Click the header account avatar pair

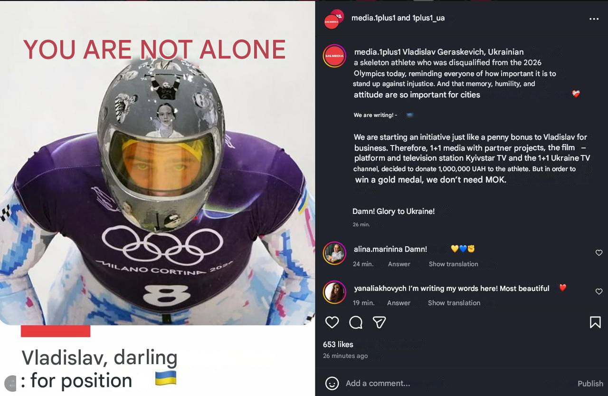(x=334, y=19)
